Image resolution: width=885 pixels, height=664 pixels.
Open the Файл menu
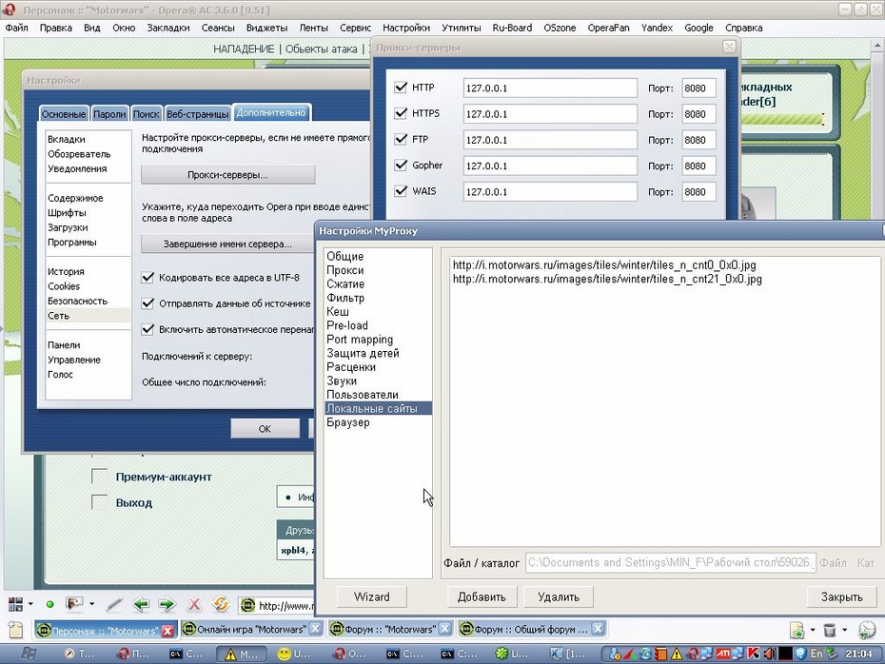(17, 28)
